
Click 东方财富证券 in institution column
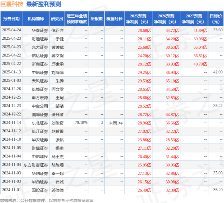point(36,165)
